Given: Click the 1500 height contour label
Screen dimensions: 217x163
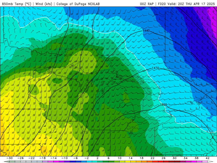Looking at the screenshot, I should click(163, 105).
